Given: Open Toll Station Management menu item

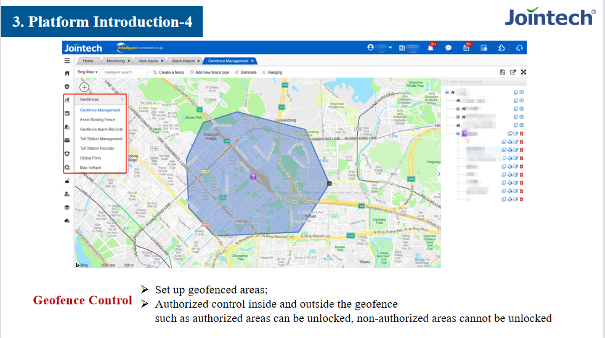Looking at the screenshot, I should [101, 139].
